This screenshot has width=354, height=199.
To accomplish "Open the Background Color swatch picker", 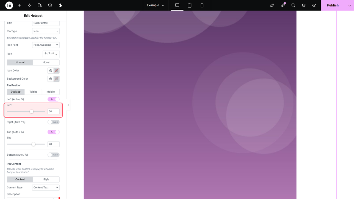I will pyautogui.click(x=57, y=79).
